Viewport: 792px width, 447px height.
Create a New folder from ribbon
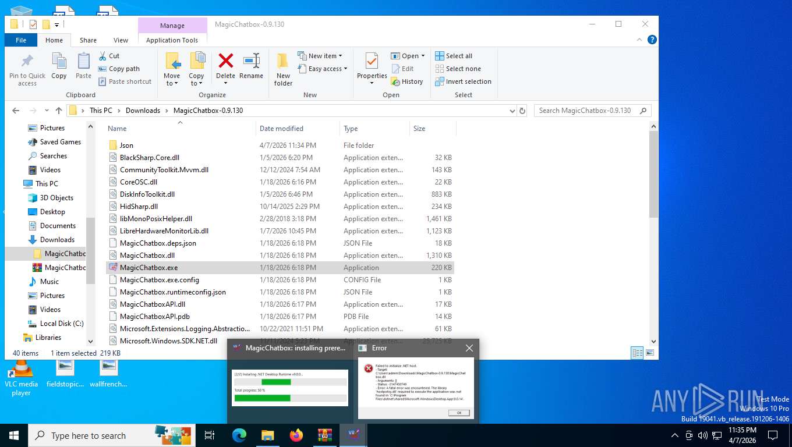coord(283,70)
